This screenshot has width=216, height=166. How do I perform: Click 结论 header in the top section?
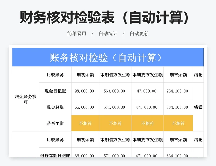coord(198,75)
